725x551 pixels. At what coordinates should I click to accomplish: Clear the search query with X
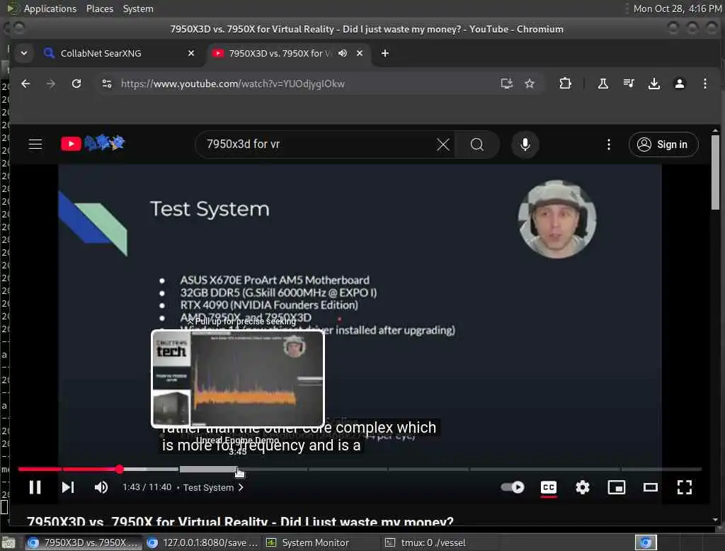coord(443,144)
